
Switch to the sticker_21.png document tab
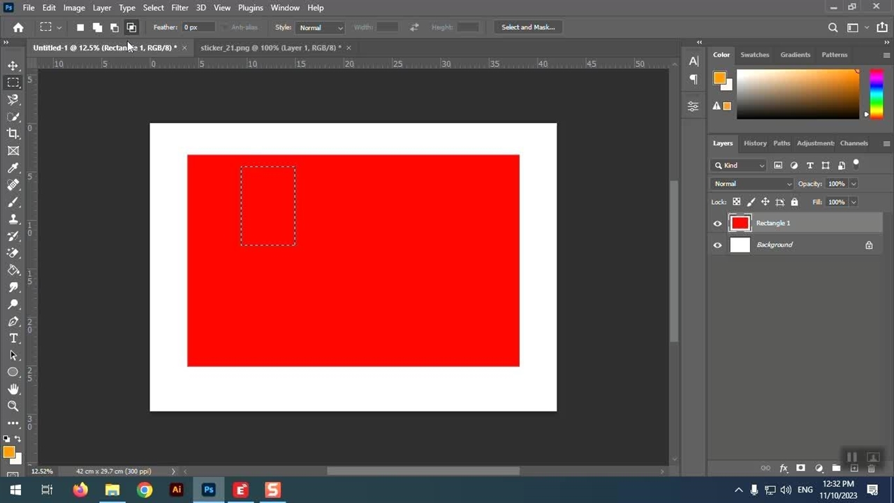270,48
